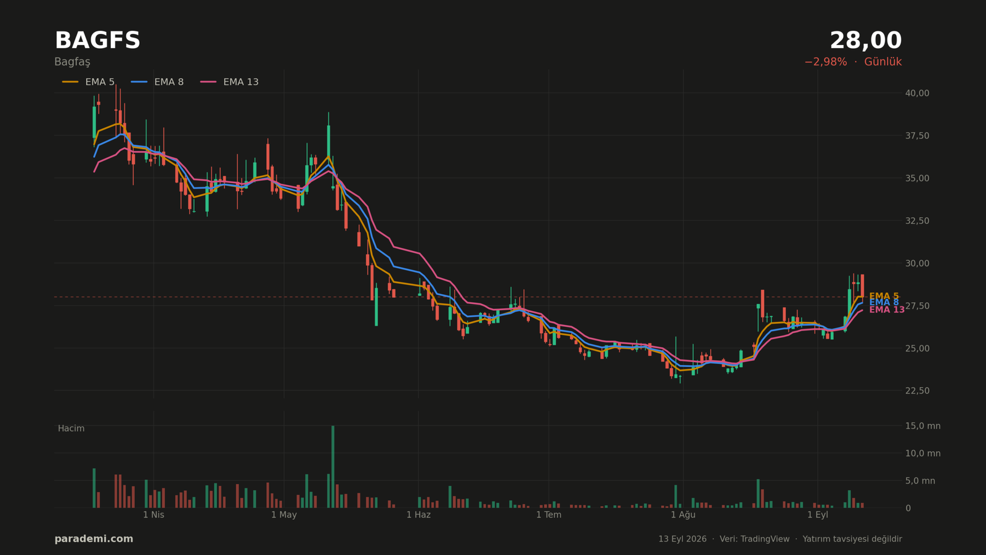Click the −2,98% daily change text

tap(825, 62)
